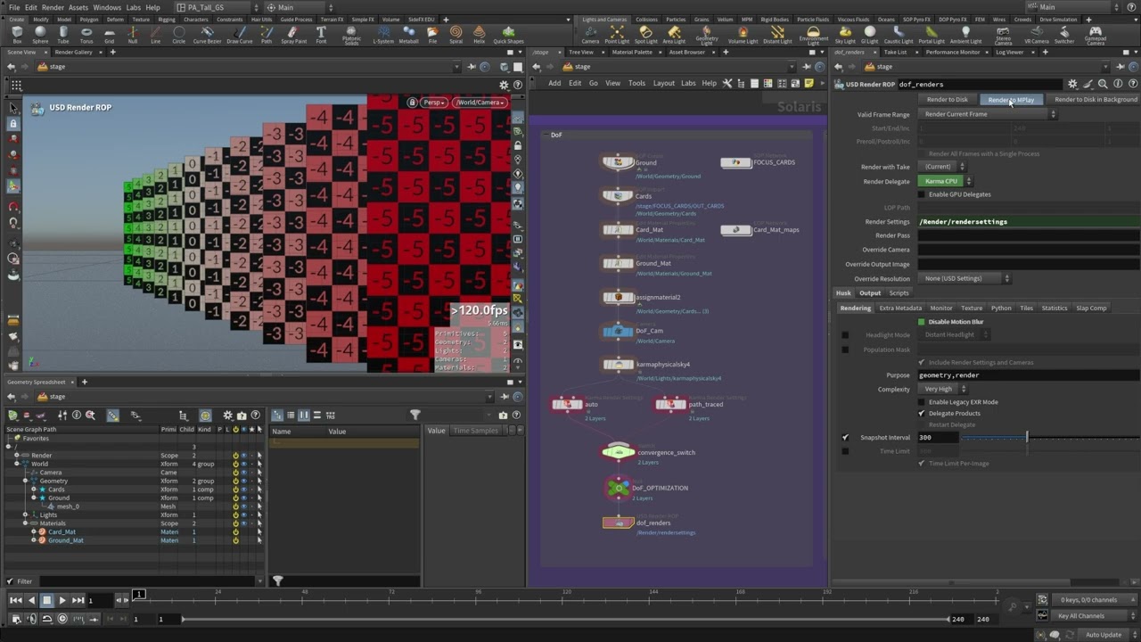
Task: Add a Point Light from the shelf
Action: (x=617, y=35)
